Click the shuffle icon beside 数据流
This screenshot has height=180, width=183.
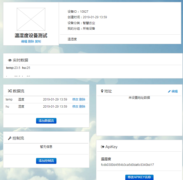(10, 91)
